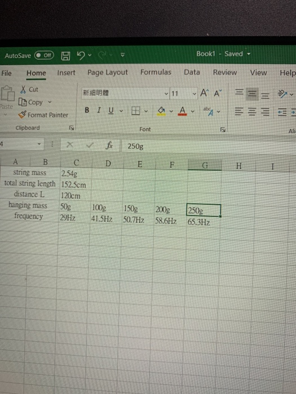This screenshot has height=394, width=296.
Task: Toggle Underline formatting
Action: pyautogui.click(x=111, y=110)
